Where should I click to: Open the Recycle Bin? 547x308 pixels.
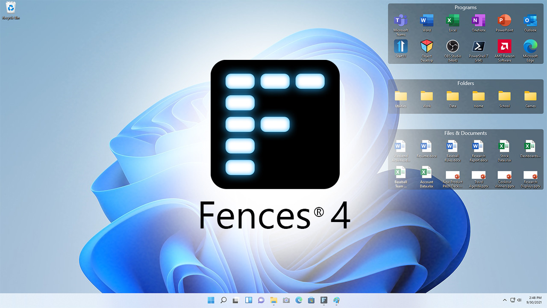tap(11, 8)
